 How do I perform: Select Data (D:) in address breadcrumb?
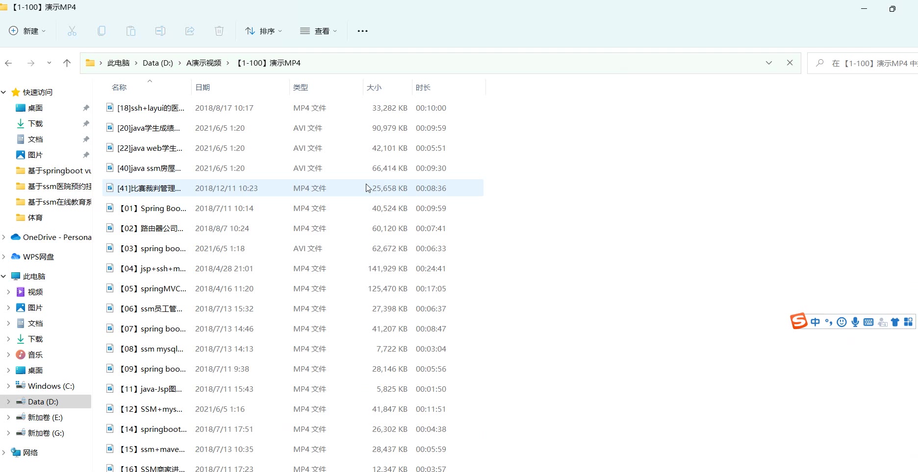pos(157,63)
